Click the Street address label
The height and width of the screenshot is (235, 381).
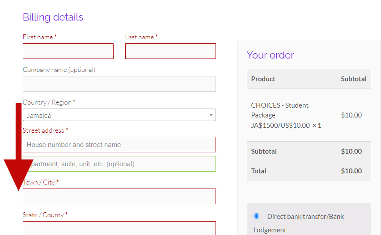43,130
